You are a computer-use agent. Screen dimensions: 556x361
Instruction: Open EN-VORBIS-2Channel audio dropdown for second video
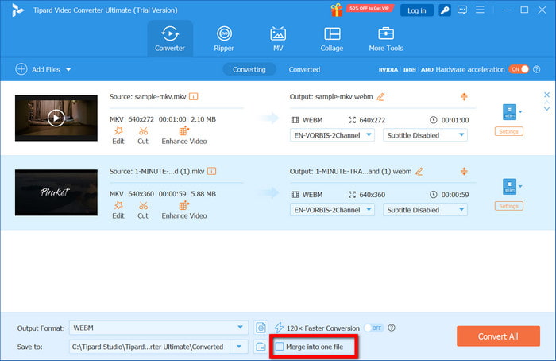click(x=332, y=210)
